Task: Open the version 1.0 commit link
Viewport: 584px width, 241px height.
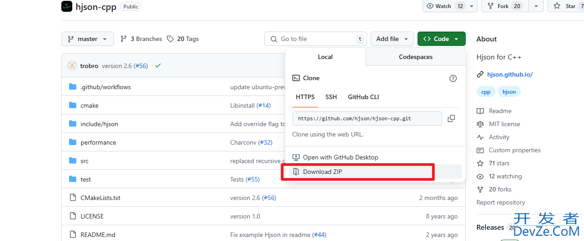Action: click(245, 216)
